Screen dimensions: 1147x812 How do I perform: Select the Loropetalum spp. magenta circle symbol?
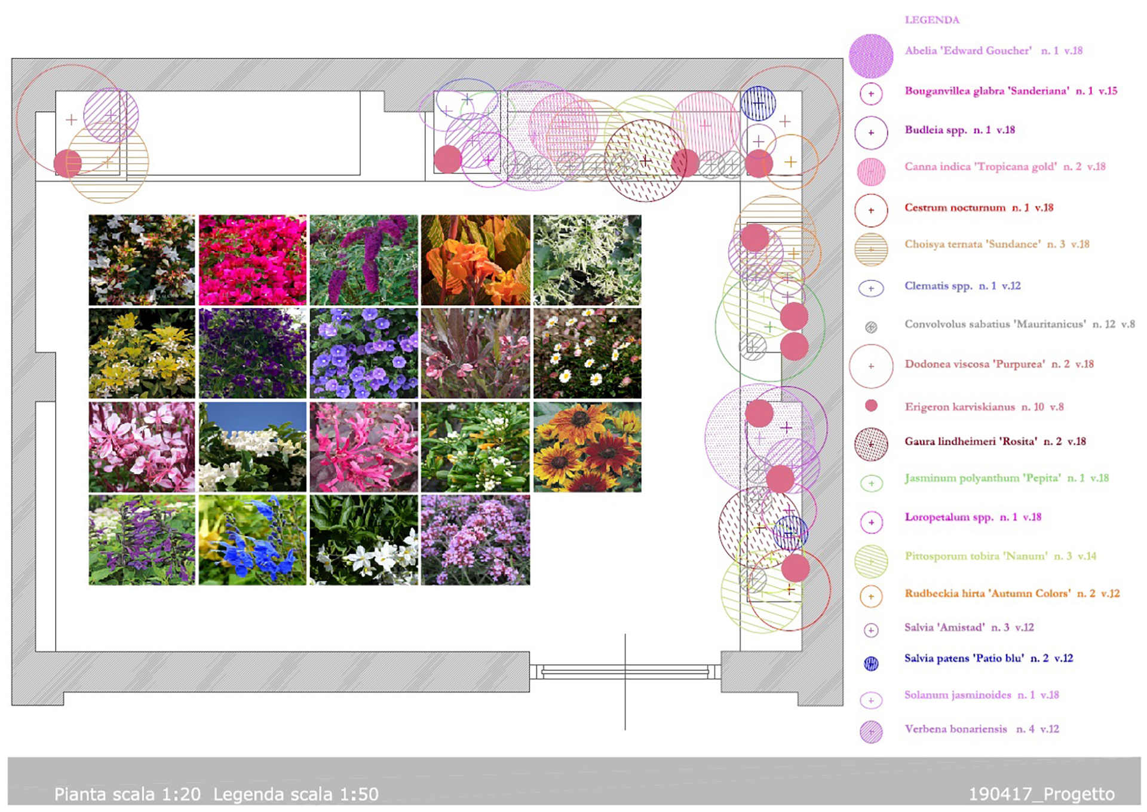(871, 522)
